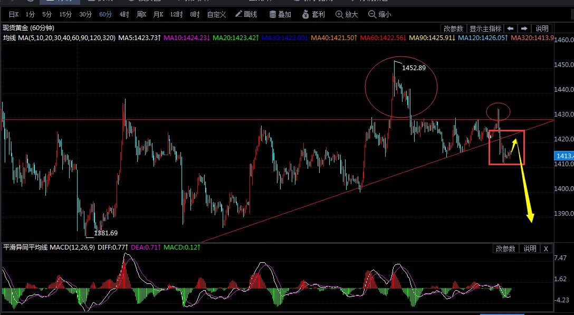Click the 现货黄金 (60分钟) chart title
Screen dimensions: 574x315
click(x=28, y=28)
